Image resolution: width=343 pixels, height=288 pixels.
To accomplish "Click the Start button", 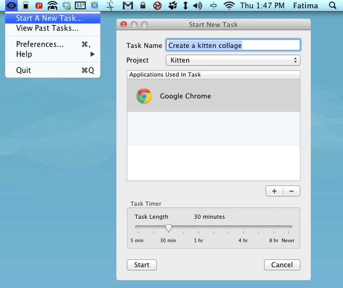I will [142, 265].
